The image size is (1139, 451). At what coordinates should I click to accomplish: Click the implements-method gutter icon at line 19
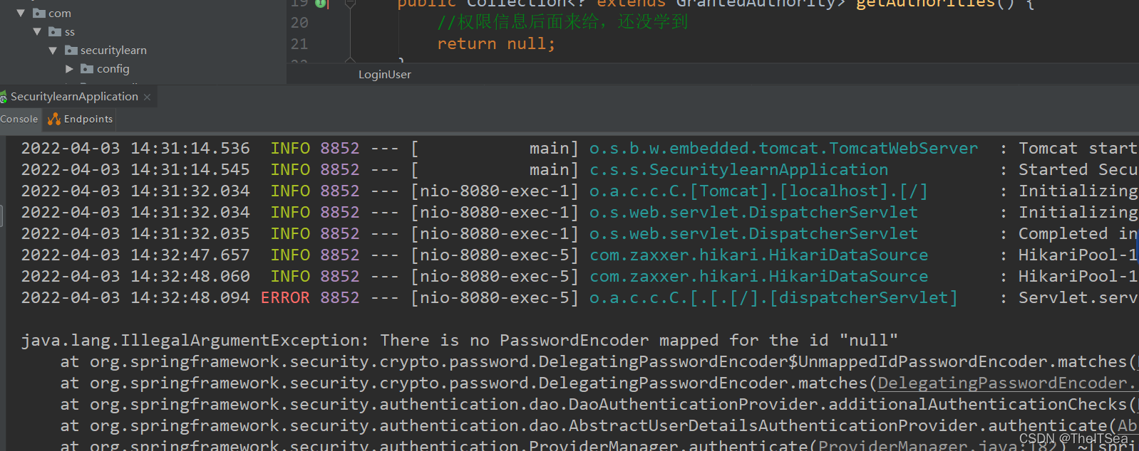(321, 4)
